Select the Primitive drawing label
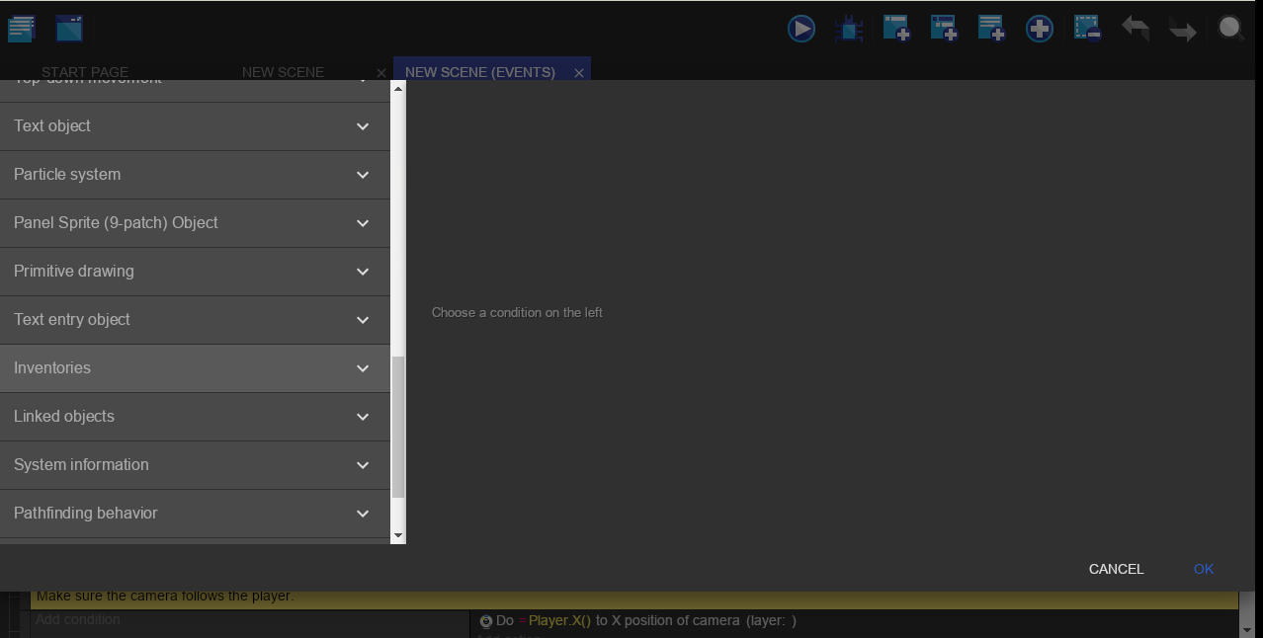Image resolution: width=1263 pixels, height=638 pixels. click(74, 272)
